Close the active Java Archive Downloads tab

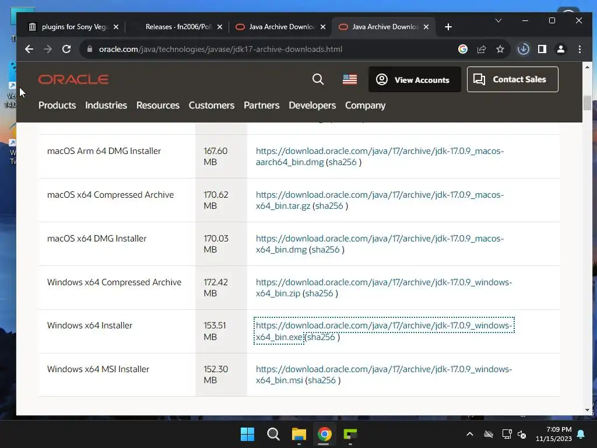[426, 27]
